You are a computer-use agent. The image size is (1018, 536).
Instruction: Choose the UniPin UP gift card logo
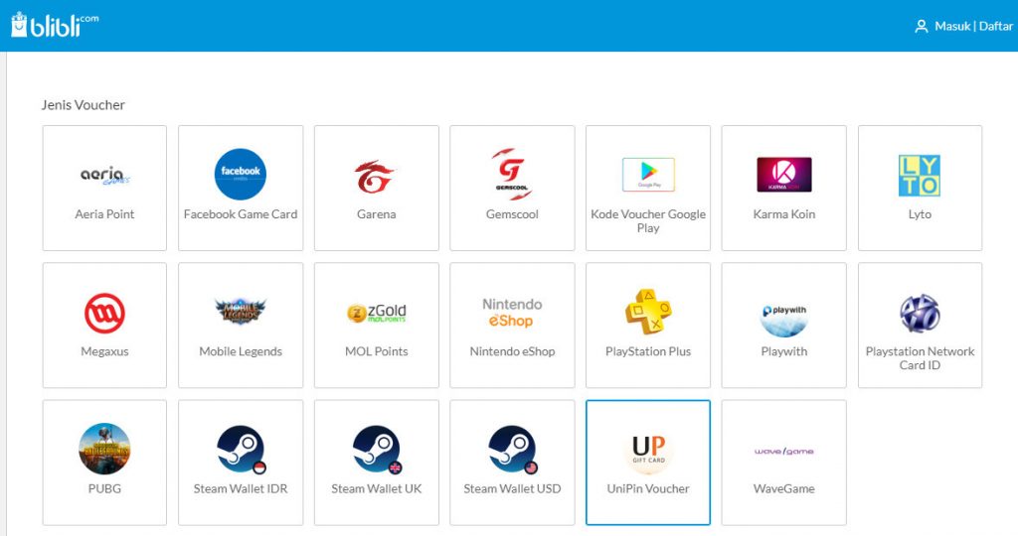(648, 450)
